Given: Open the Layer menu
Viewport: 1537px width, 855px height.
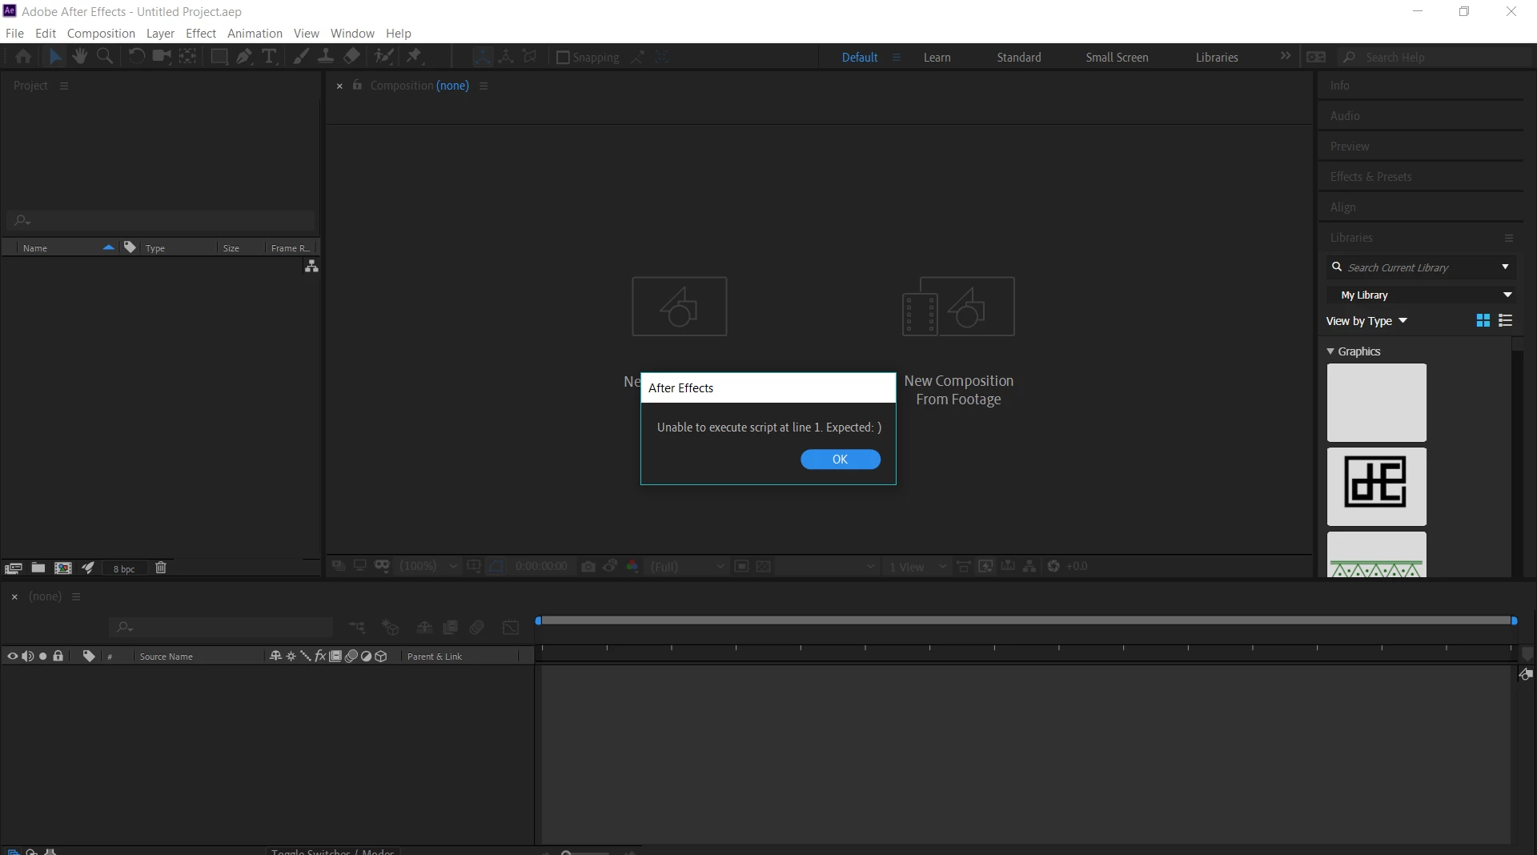Looking at the screenshot, I should point(160,33).
